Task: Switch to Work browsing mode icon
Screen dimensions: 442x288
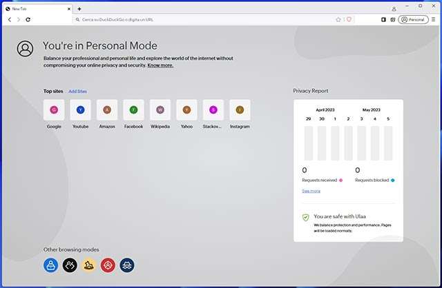Action: point(50,265)
